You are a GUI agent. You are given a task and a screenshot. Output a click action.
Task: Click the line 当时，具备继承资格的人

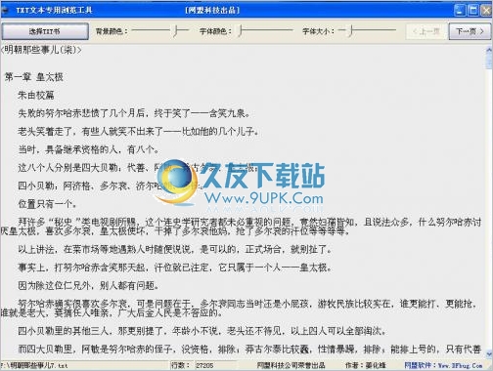(88, 149)
